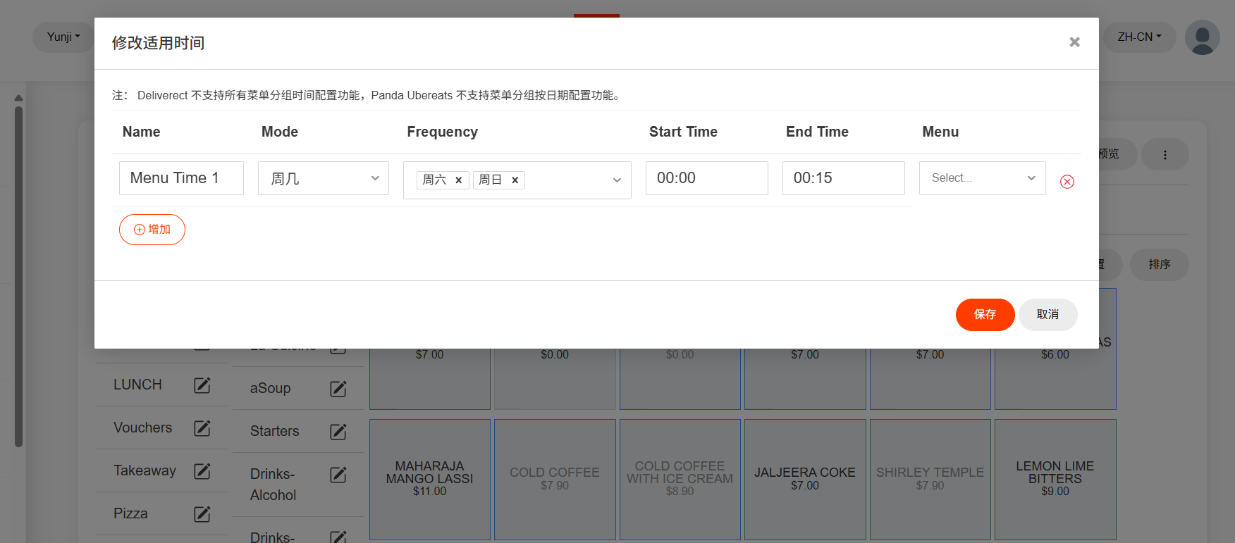
Task: Open the aSoup category
Action: pyautogui.click(x=270, y=388)
